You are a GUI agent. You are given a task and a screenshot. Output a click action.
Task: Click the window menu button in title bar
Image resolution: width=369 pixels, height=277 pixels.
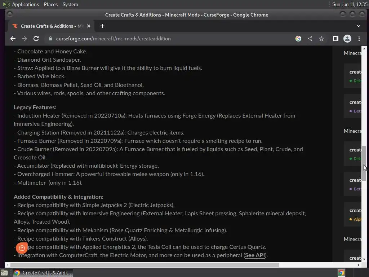[9, 14]
